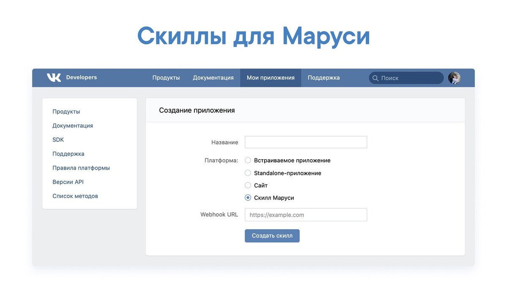Image resolution: width=507 pixels, height=293 pixels.
Task: Focus the Поиск search field
Action: [x=406, y=78]
